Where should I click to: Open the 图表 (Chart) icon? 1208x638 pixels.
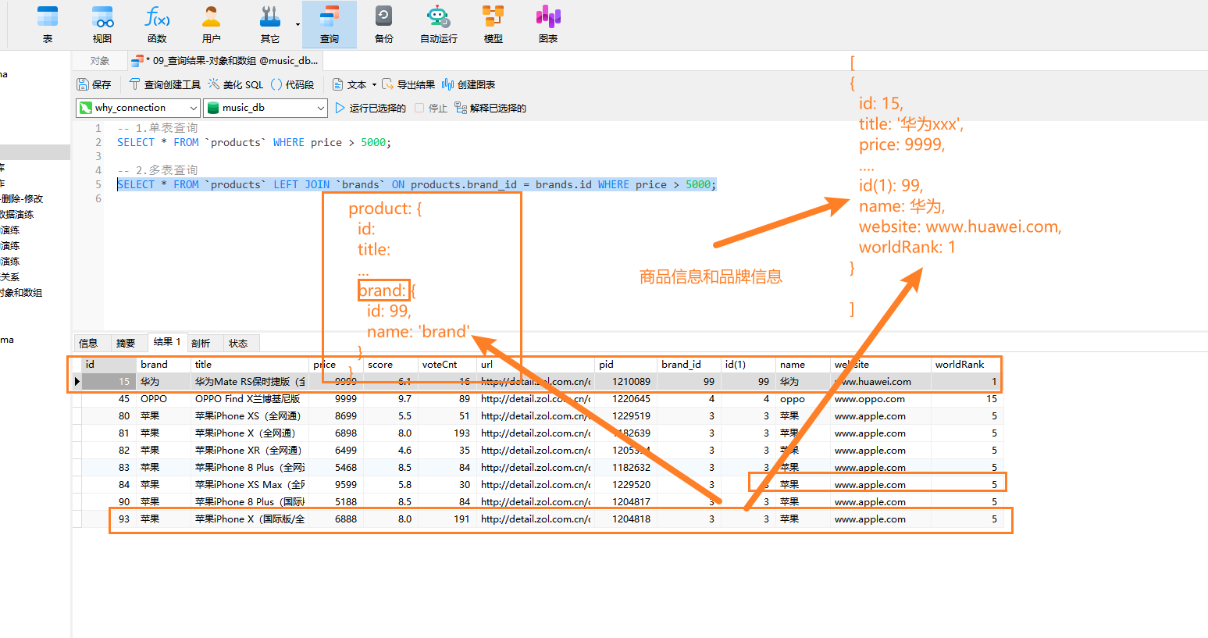[547, 24]
